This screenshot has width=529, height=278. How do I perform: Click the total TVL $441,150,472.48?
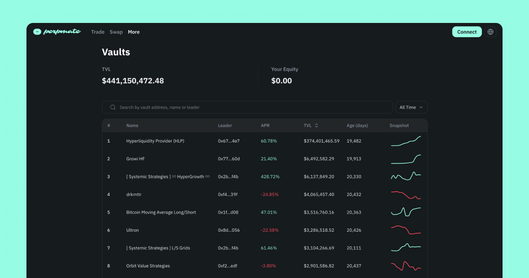133,81
